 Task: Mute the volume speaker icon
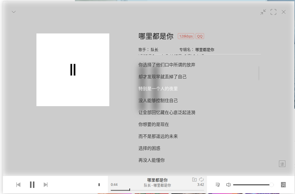tap(229, 185)
